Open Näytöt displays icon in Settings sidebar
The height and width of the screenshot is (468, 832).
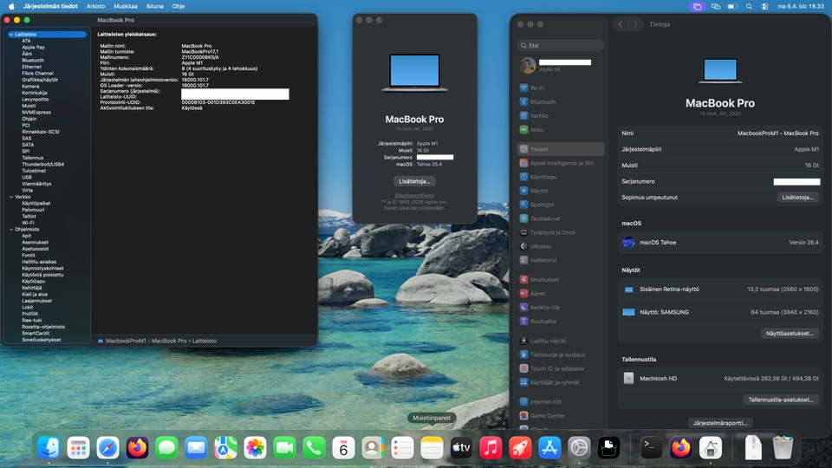(523, 191)
